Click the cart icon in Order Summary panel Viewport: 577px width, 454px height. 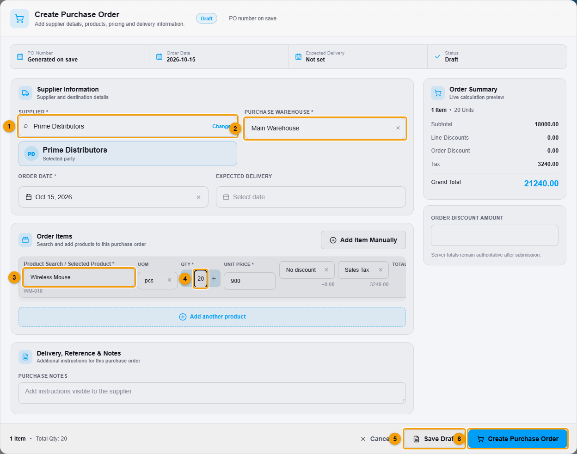438,93
